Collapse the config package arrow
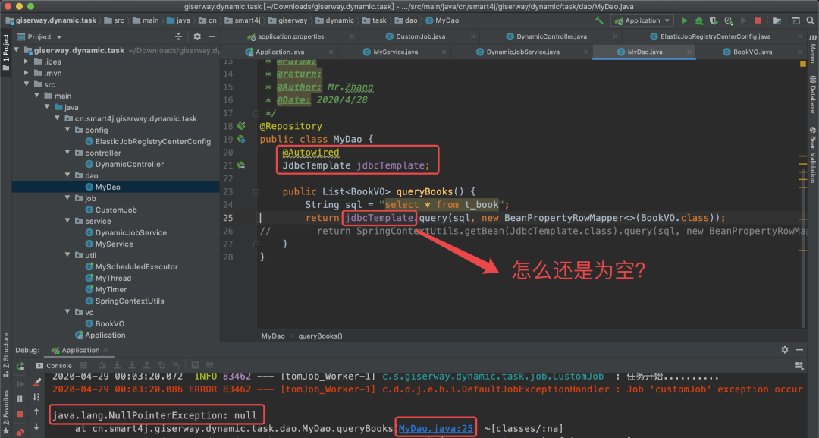 click(67, 130)
